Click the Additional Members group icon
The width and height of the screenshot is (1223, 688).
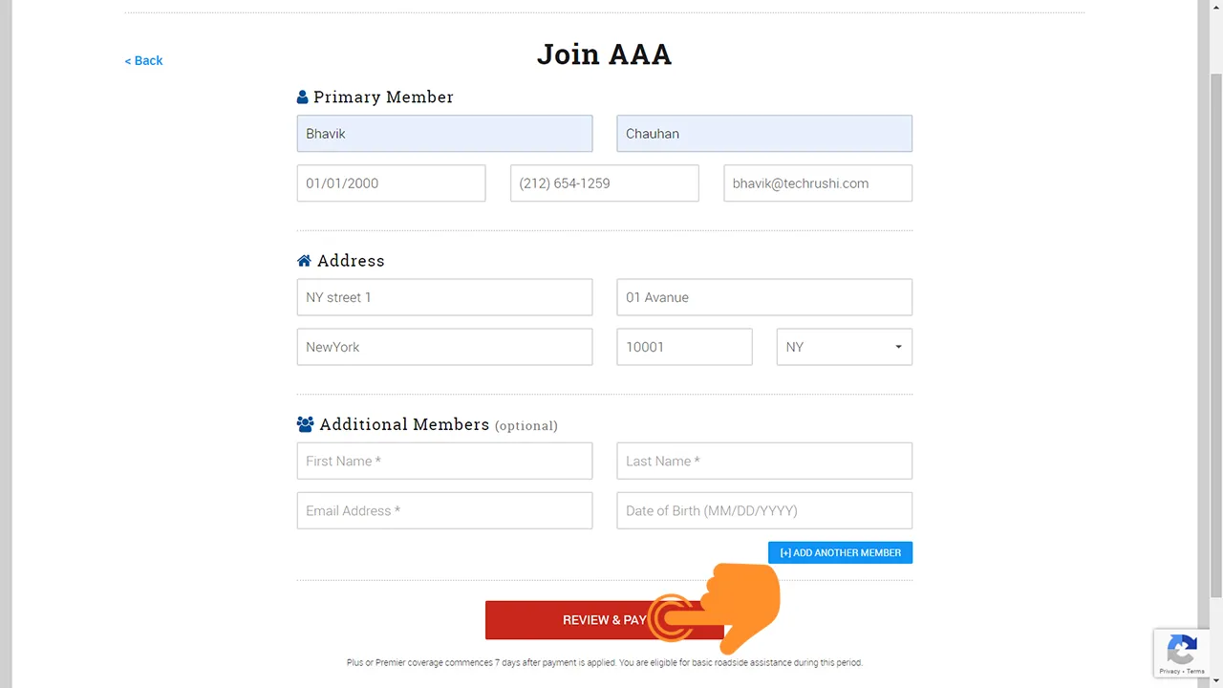pos(306,424)
